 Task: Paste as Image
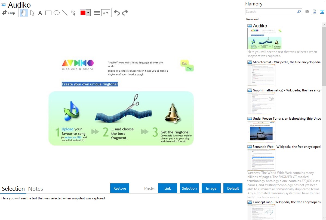coord(211,188)
